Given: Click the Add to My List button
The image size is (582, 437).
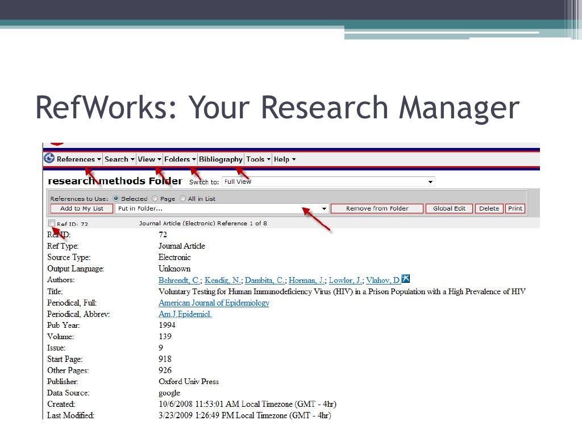Looking at the screenshot, I should [x=82, y=208].
